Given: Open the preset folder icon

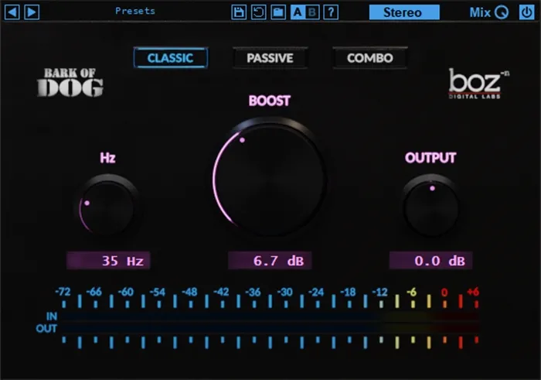Looking at the screenshot, I should tap(277, 12).
